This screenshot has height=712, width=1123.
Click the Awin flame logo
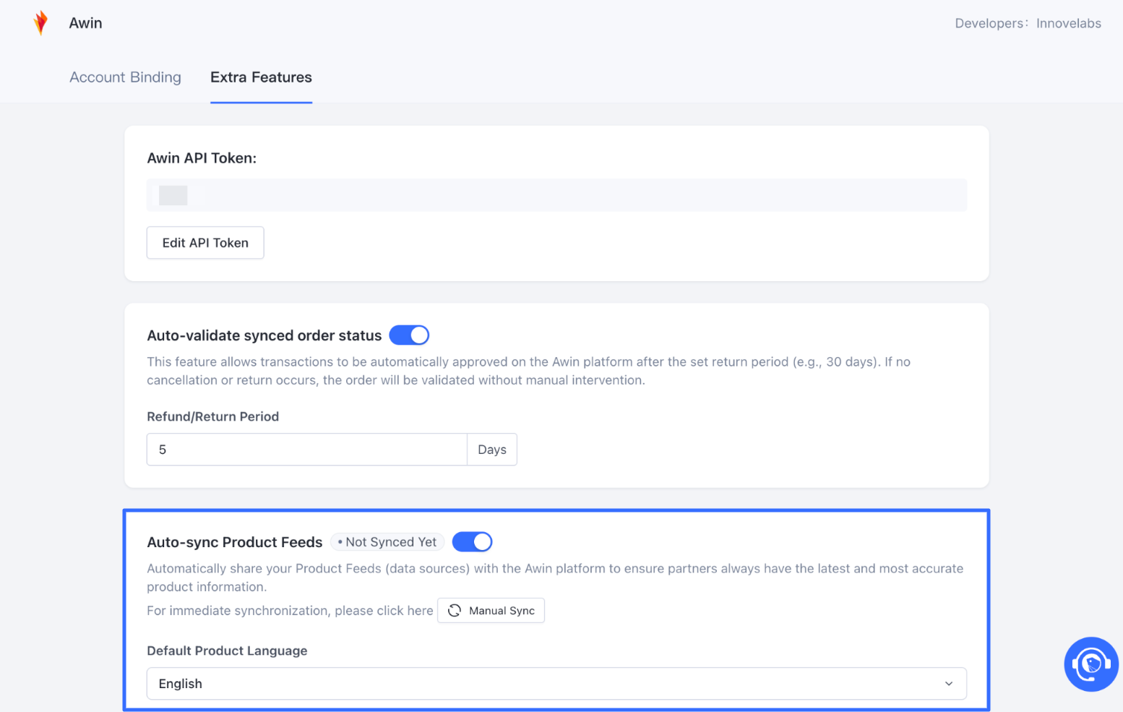click(x=41, y=23)
